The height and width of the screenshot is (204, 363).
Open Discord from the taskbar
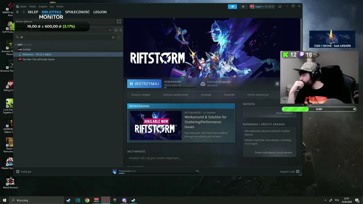(124, 200)
